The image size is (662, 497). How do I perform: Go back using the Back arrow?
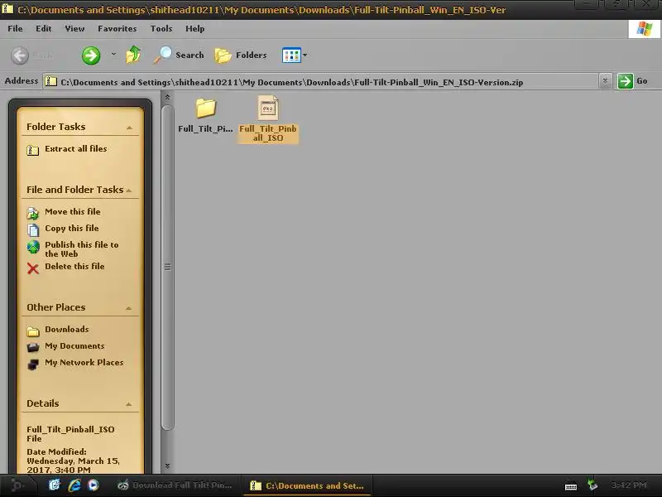coord(20,55)
